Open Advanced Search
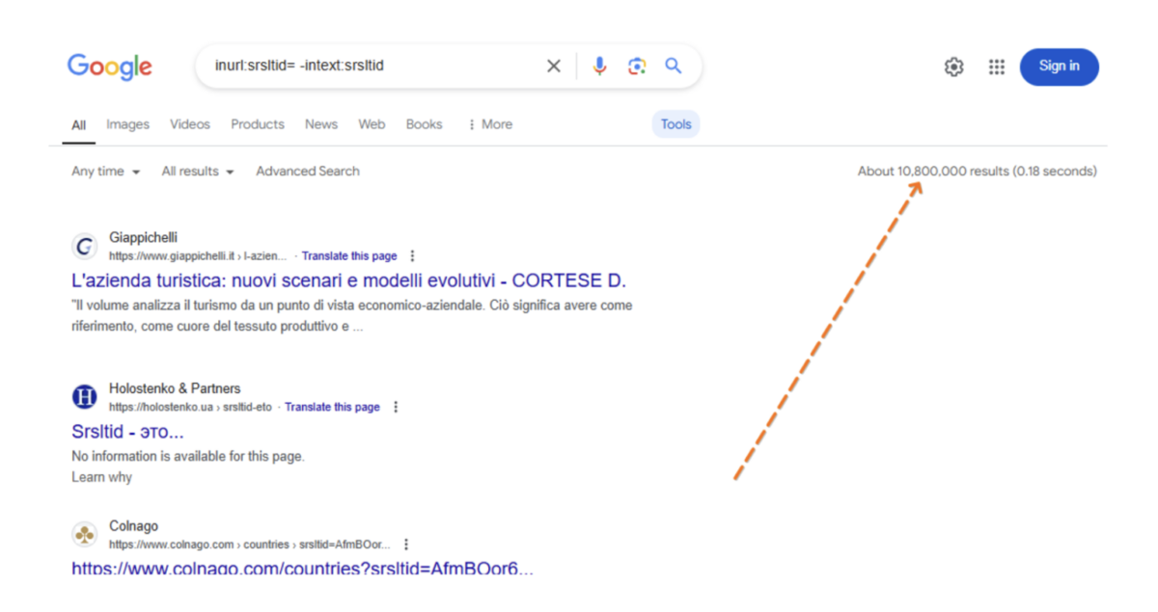 click(307, 171)
